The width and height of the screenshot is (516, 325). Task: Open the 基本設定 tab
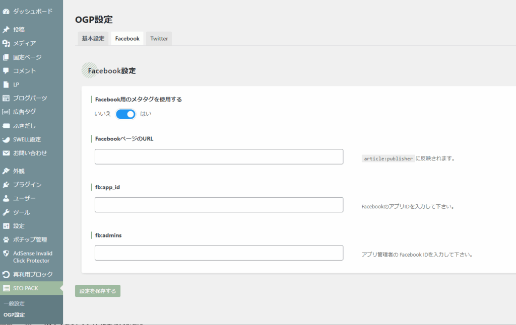(x=93, y=39)
